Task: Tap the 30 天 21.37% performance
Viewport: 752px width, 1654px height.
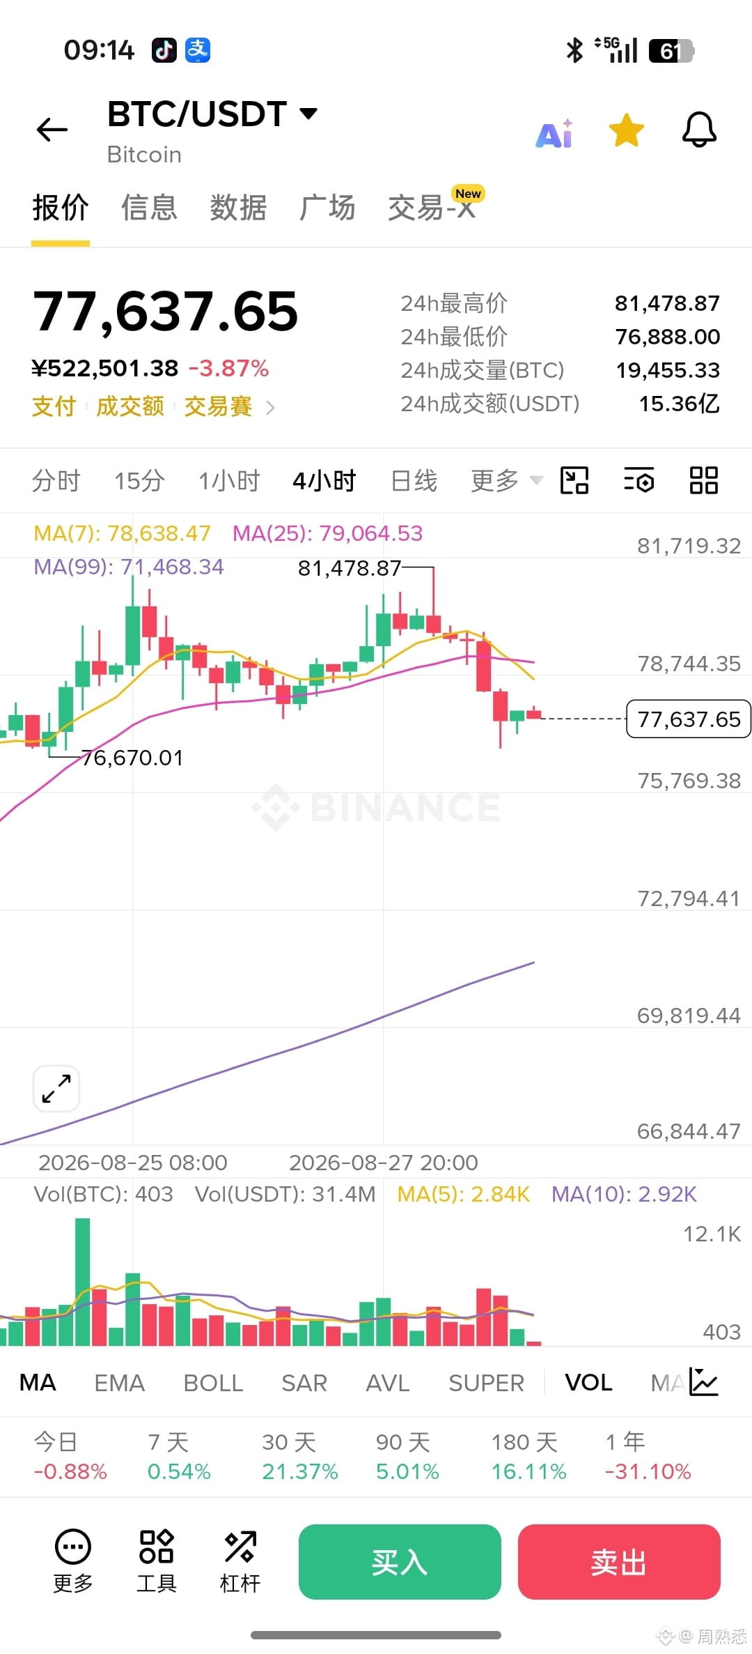Action: (x=299, y=1456)
